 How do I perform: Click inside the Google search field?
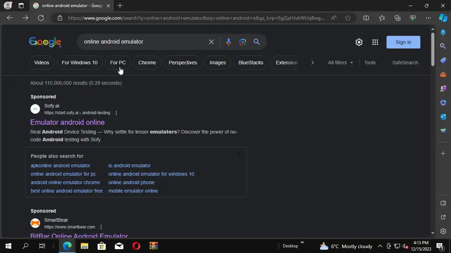click(144, 42)
